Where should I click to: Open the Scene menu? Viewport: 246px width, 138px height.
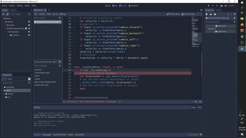pos(4,6)
